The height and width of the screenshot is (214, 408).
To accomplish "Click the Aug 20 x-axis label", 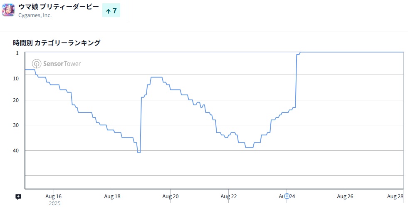I will 171,196.
